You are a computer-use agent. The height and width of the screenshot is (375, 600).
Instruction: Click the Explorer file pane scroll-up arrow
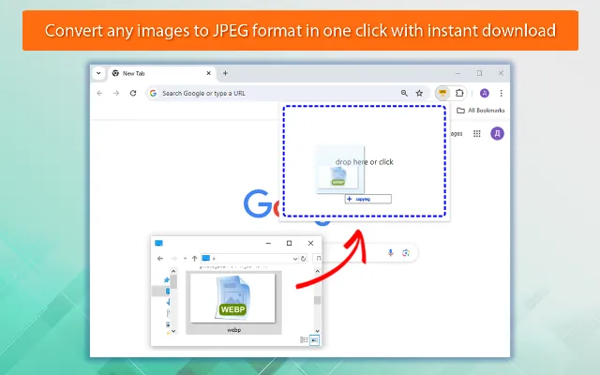317,271
